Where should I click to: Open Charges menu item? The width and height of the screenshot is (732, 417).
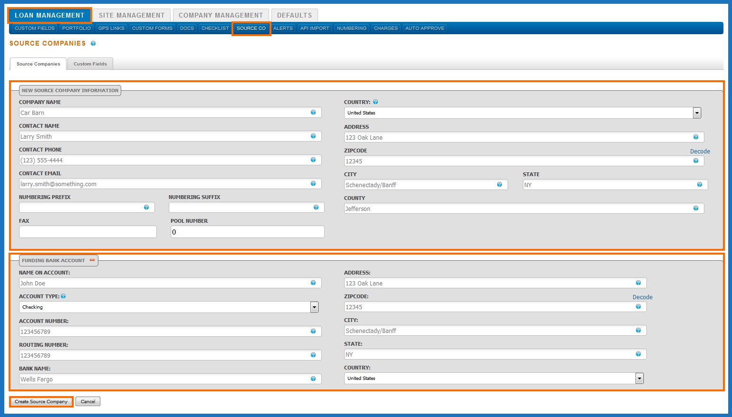click(386, 28)
